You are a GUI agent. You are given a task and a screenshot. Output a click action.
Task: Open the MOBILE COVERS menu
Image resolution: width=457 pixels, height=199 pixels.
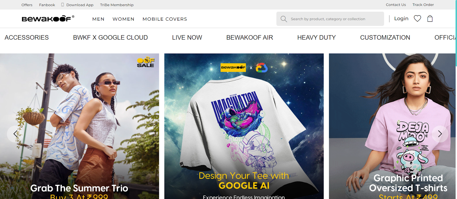[x=165, y=19]
